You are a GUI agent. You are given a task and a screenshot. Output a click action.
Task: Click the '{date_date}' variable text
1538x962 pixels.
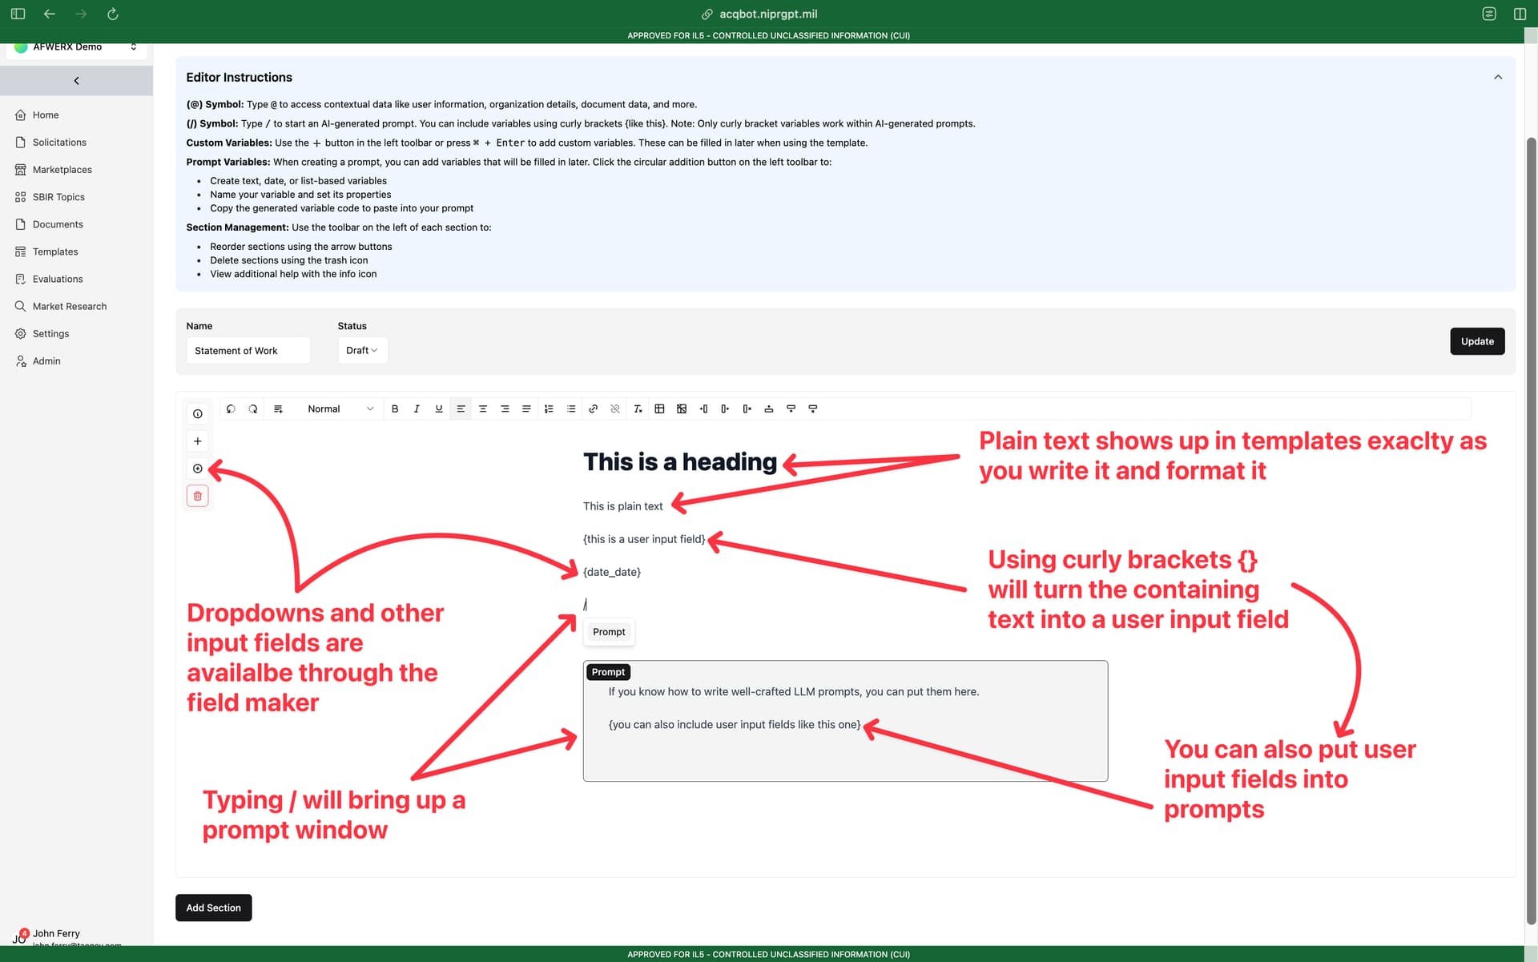tap(612, 572)
